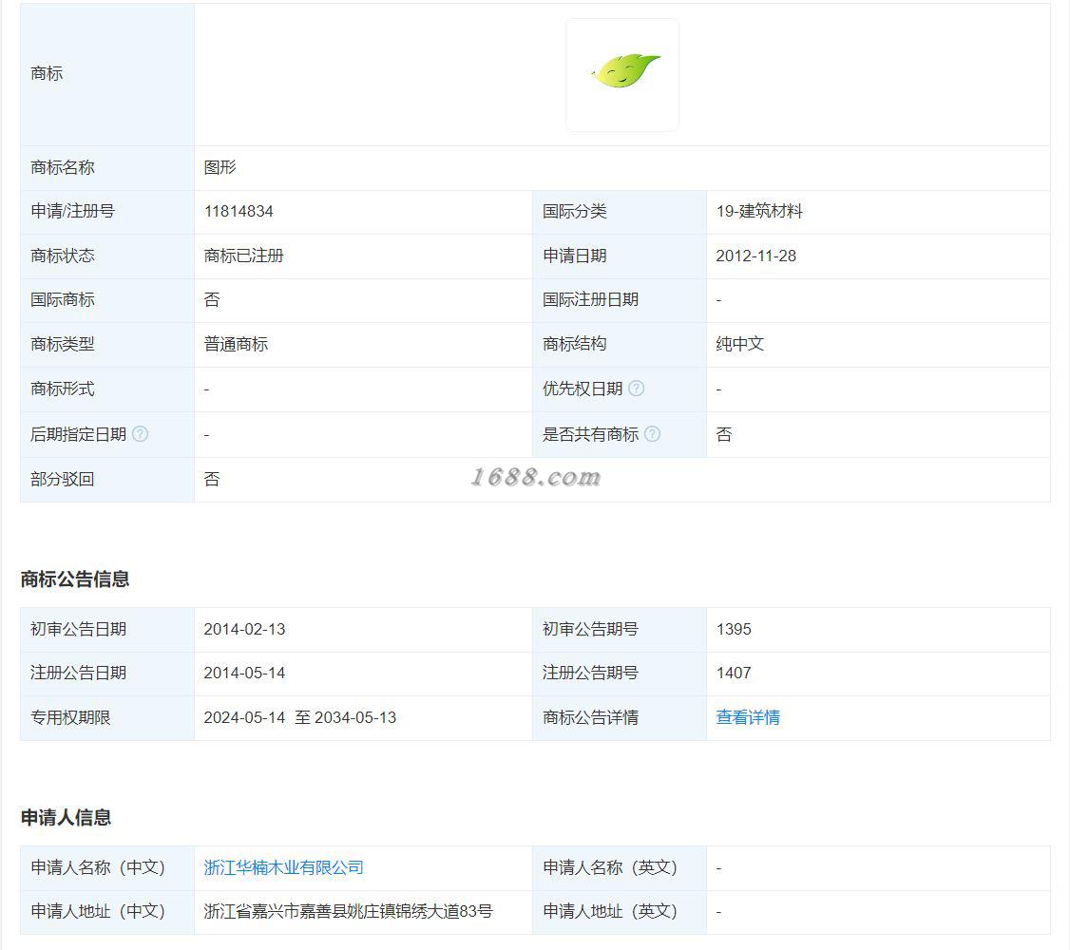Click the 商标形式 label cell

(107, 389)
